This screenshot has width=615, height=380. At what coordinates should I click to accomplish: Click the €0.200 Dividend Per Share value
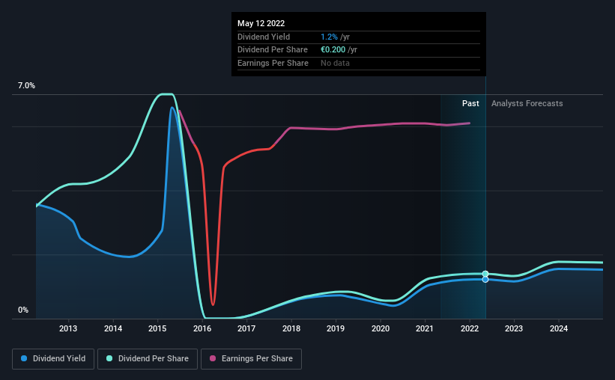click(x=333, y=50)
